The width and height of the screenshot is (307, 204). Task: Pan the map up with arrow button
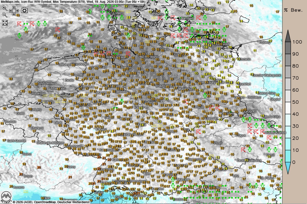pyautogui.click(x=14, y=7)
